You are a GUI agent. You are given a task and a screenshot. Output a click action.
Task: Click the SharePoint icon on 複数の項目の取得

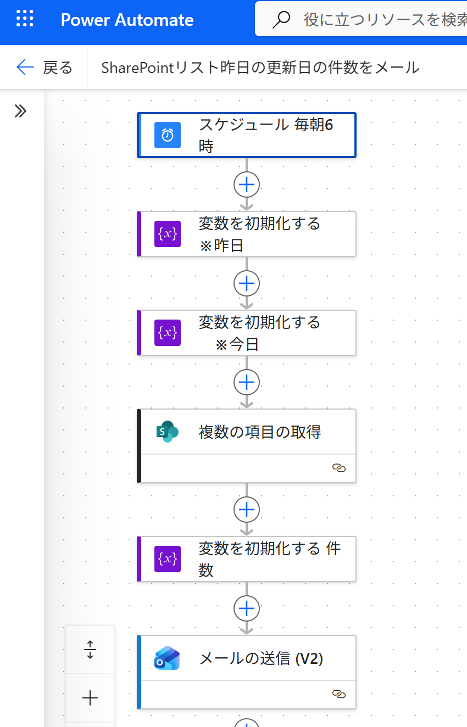pyautogui.click(x=168, y=432)
